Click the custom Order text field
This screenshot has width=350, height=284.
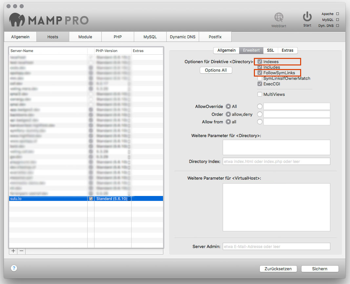pos(297,114)
